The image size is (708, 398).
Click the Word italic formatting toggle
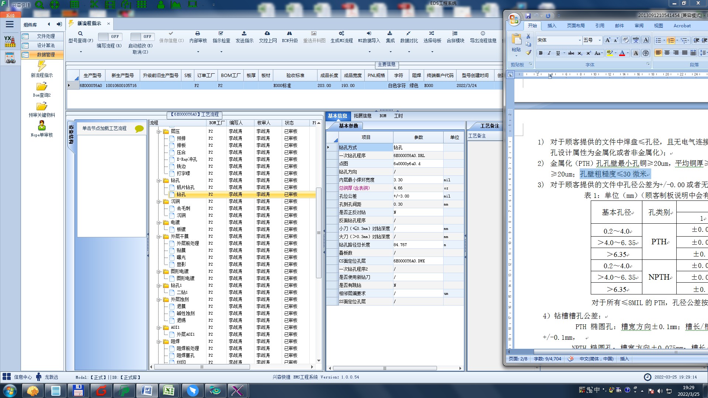(549, 53)
